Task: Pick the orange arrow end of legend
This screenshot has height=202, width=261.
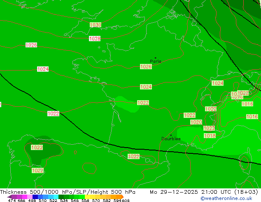Action: click(123, 197)
